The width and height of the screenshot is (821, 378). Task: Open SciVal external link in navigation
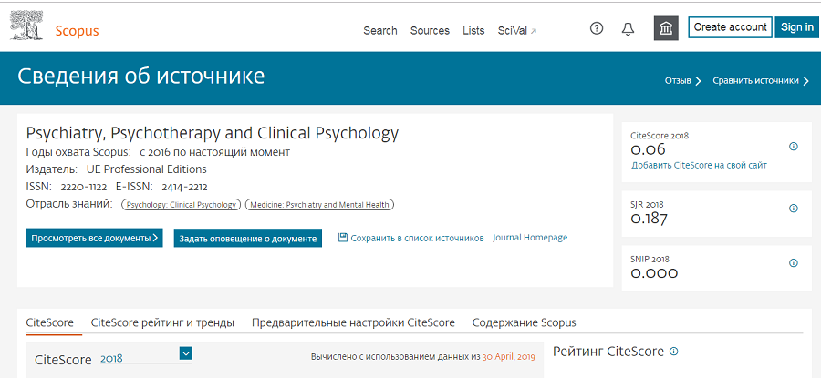(x=517, y=31)
